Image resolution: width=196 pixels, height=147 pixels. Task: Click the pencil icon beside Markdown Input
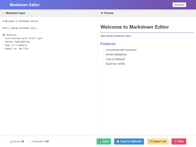pyautogui.click(x=4, y=13)
